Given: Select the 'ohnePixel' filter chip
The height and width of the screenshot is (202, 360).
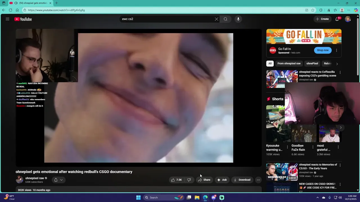Looking at the screenshot, I should (312, 63).
